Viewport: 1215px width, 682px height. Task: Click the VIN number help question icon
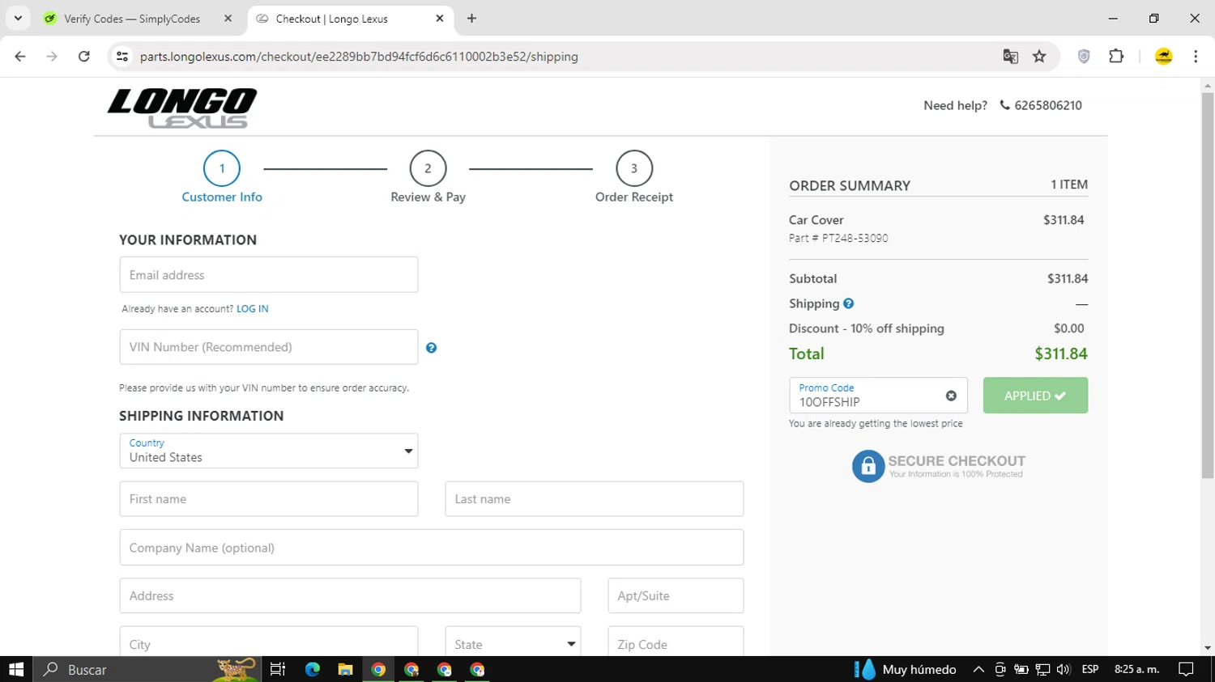pos(431,348)
